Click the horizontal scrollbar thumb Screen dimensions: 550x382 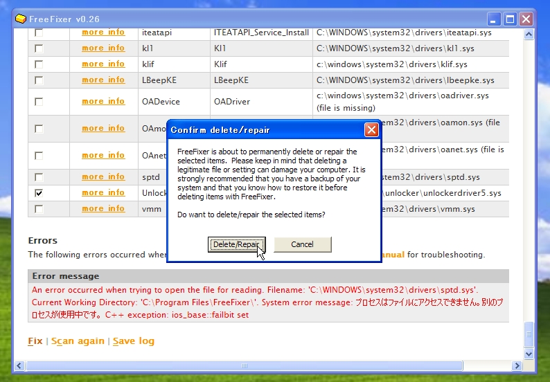click(x=245, y=366)
